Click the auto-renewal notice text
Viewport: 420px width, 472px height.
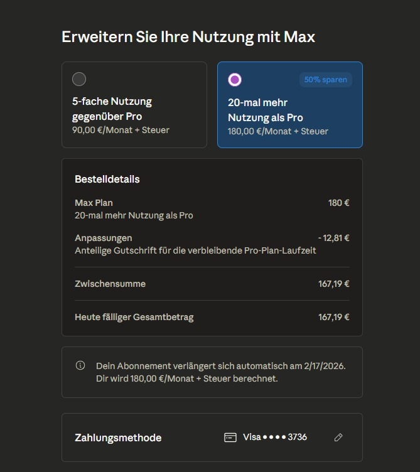click(x=220, y=372)
